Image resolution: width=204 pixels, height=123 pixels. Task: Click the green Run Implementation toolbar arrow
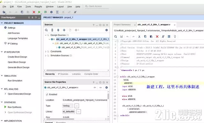[x=39, y=12]
